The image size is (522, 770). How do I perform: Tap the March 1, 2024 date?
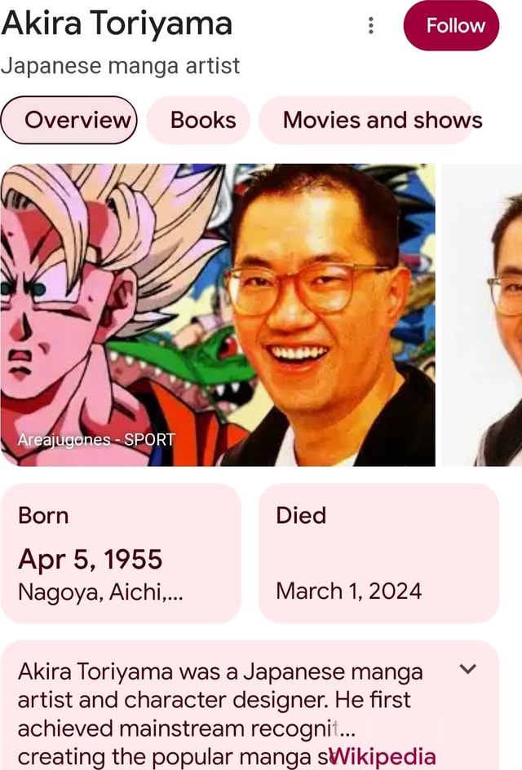[x=348, y=591]
